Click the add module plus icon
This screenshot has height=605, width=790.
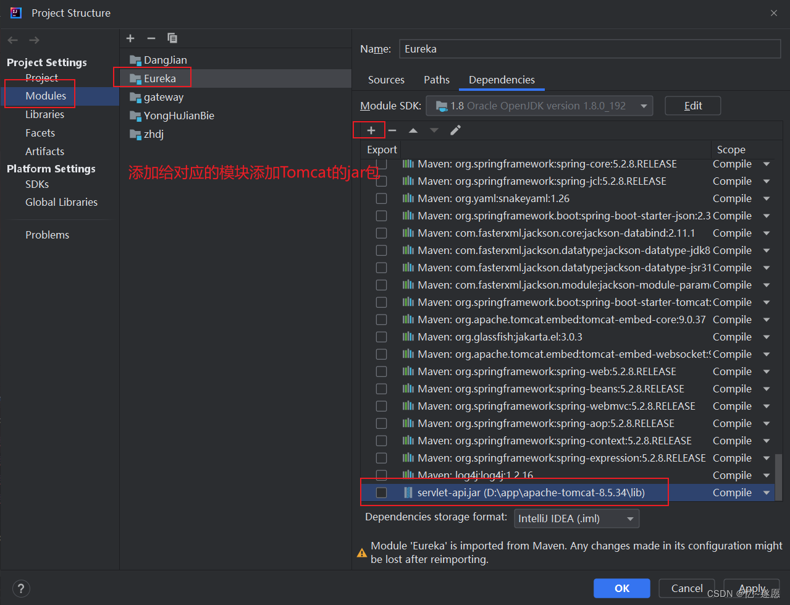click(x=130, y=38)
